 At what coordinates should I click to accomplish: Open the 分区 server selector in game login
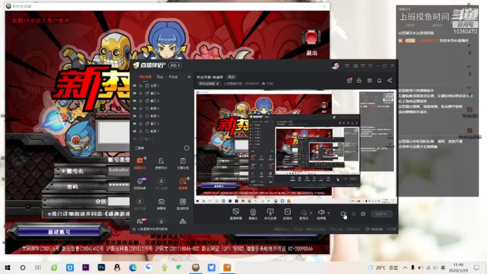119,202
